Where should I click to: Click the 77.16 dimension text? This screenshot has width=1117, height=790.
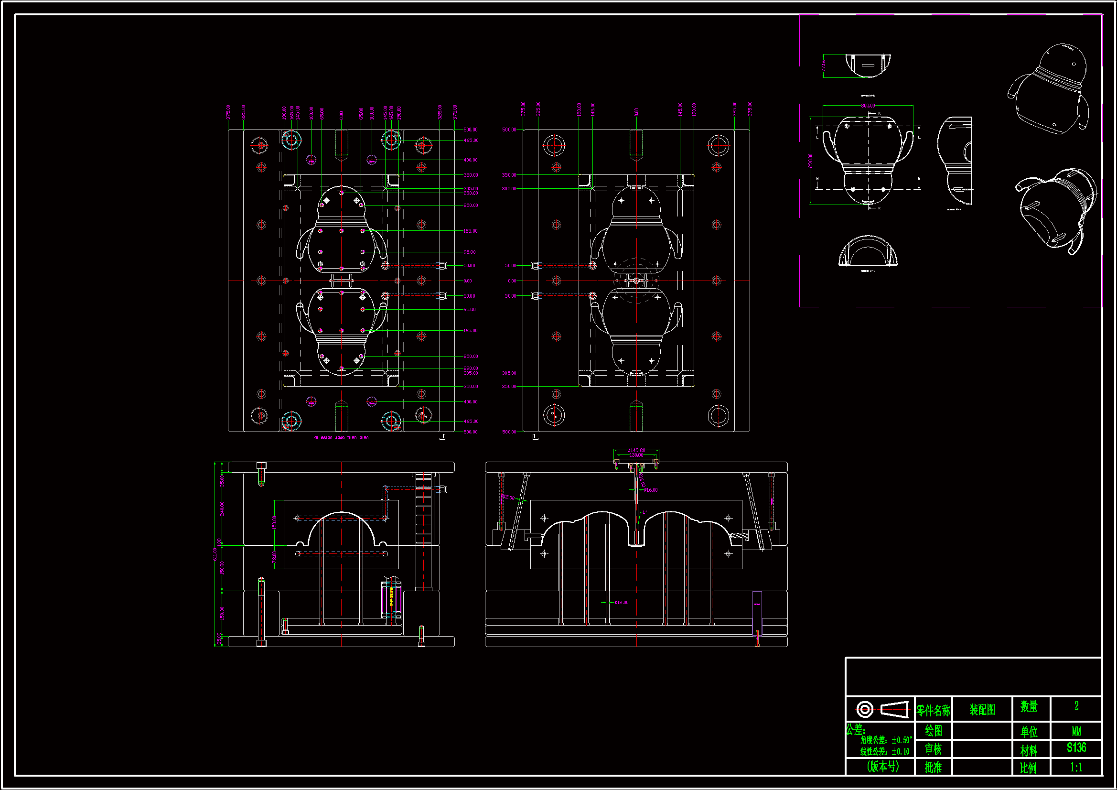tap(823, 65)
